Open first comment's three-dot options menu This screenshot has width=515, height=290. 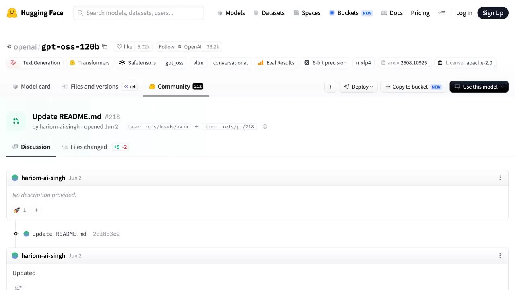500,178
